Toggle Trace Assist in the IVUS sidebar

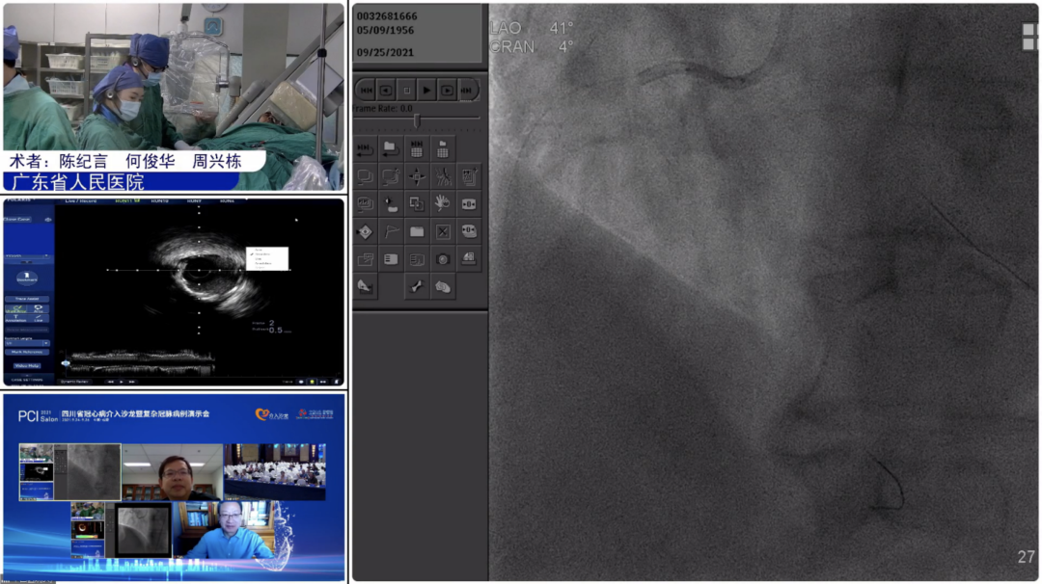point(26,299)
